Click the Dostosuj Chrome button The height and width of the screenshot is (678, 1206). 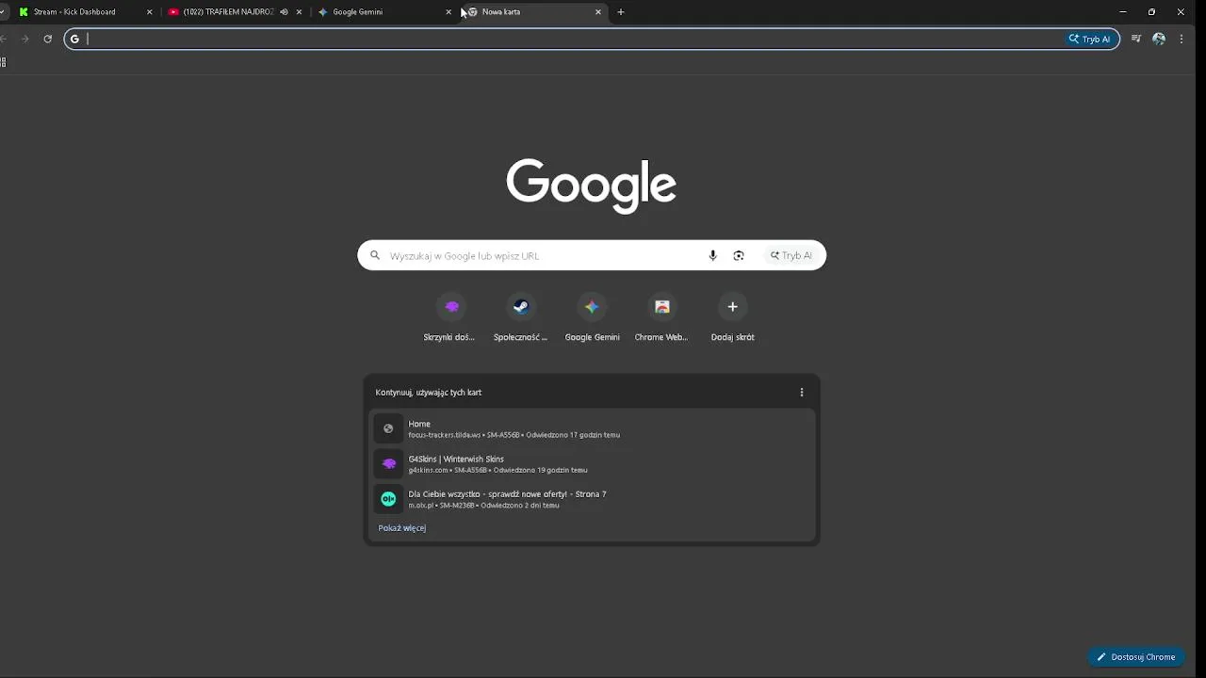[x=1136, y=657]
